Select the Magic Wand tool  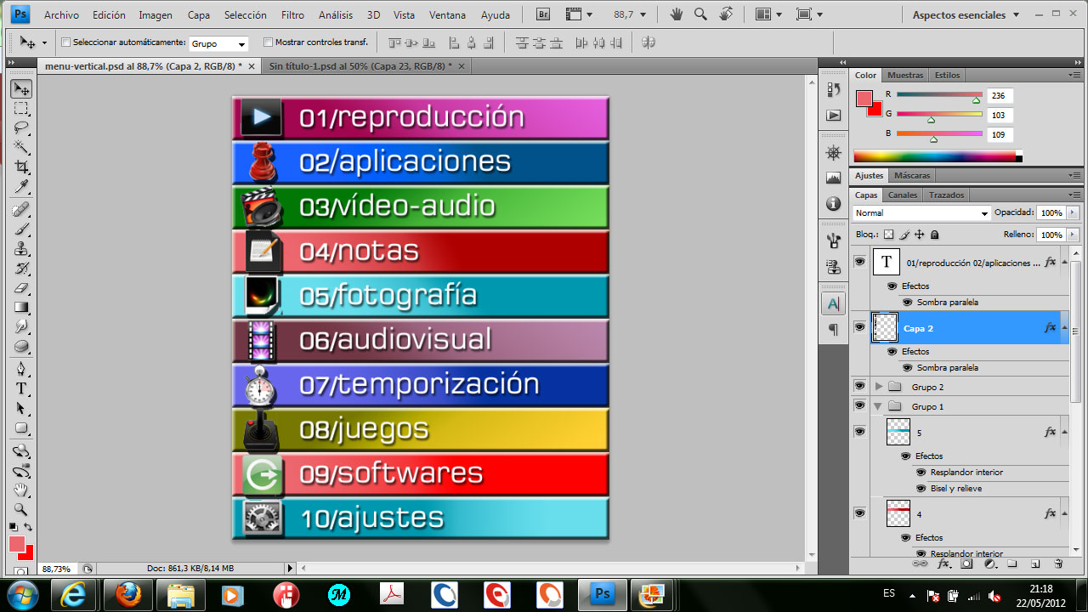(x=21, y=148)
